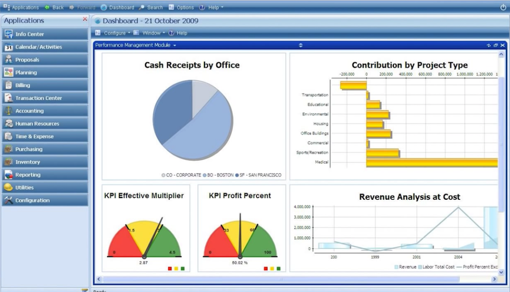Open the Purchasing sidebar icon
This screenshot has height=292, width=510.
pos(8,149)
